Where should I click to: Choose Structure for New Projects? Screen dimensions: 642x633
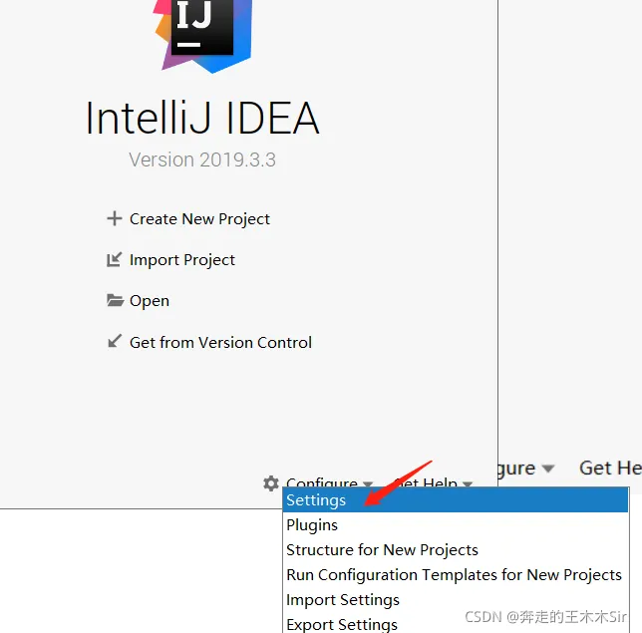pyautogui.click(x=382, y=550)
